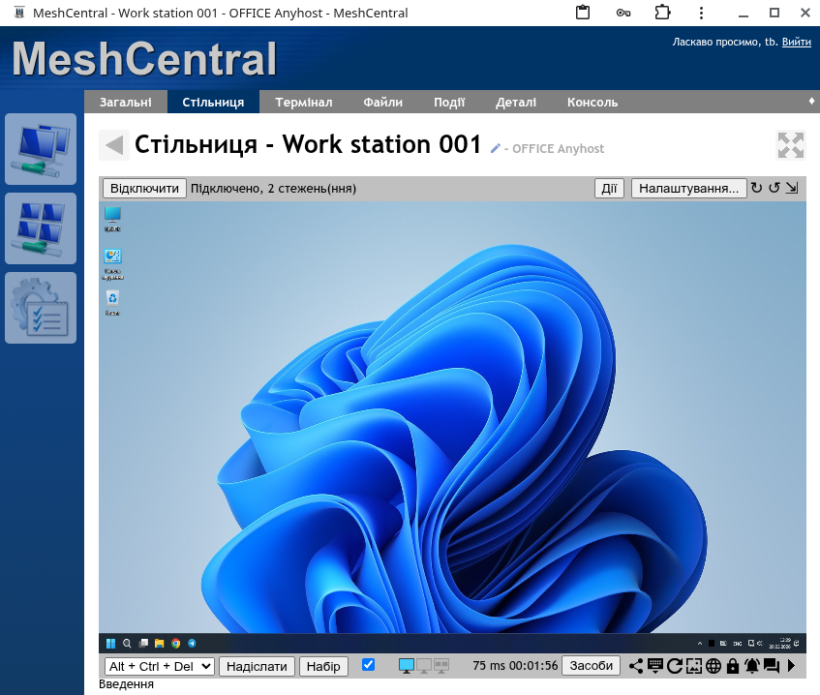Click the '75 ms 00:01:56' latency timer text
Screen dimensions: 820x695
pos(515,666)
